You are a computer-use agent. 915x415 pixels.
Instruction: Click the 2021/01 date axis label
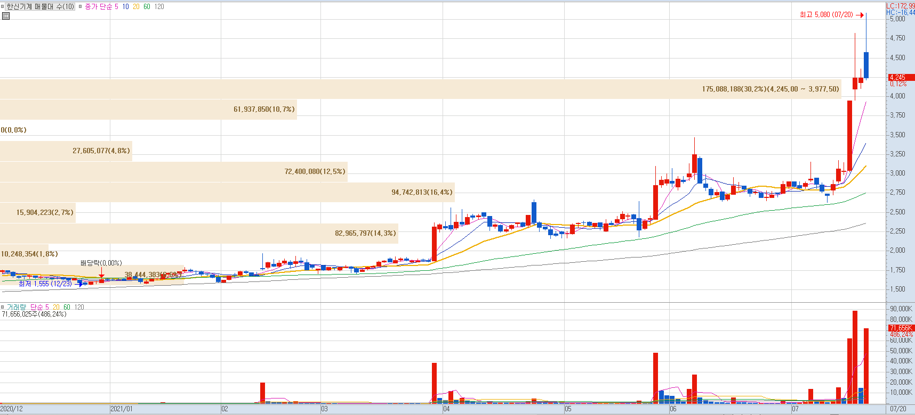coord(122,409)
